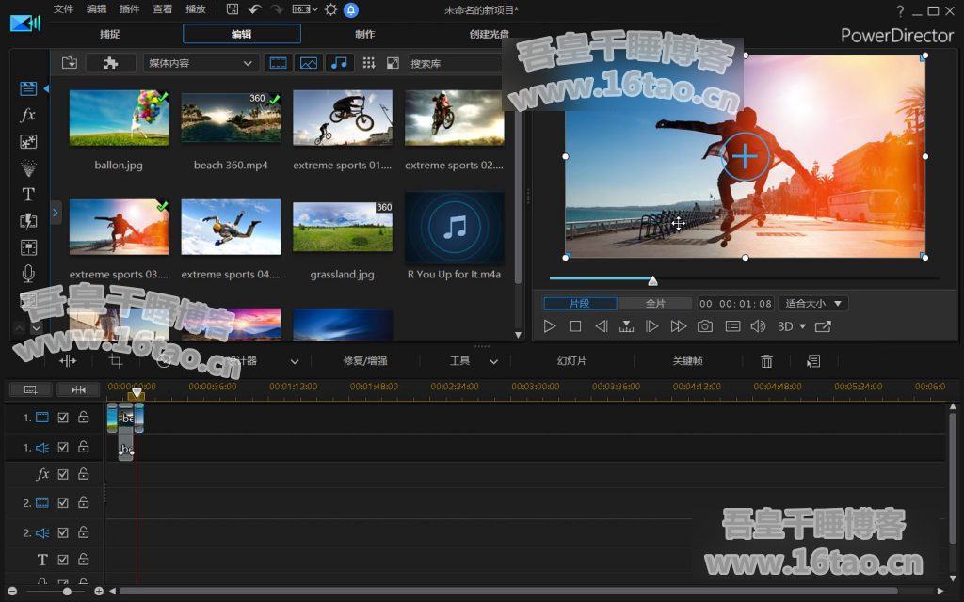This screenshot has height=602, width=964.
Task: Click the snapshot camera icon
Action: [705, 326]
